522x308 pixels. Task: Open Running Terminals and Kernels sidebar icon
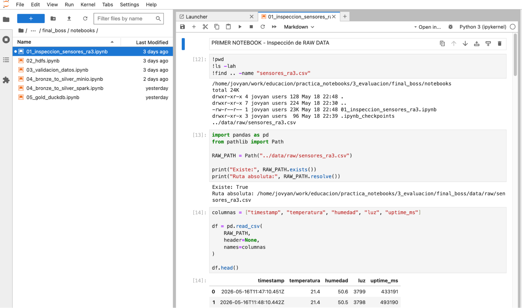[6, 40]
